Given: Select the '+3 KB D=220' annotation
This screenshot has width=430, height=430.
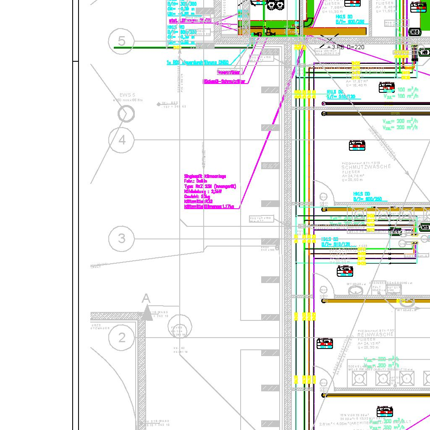Looking at the screenshot, I should click(x=346, y=47).
